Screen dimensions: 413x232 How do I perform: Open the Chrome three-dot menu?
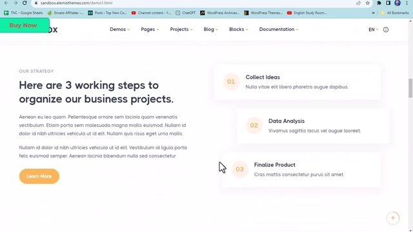click(407, 3)
